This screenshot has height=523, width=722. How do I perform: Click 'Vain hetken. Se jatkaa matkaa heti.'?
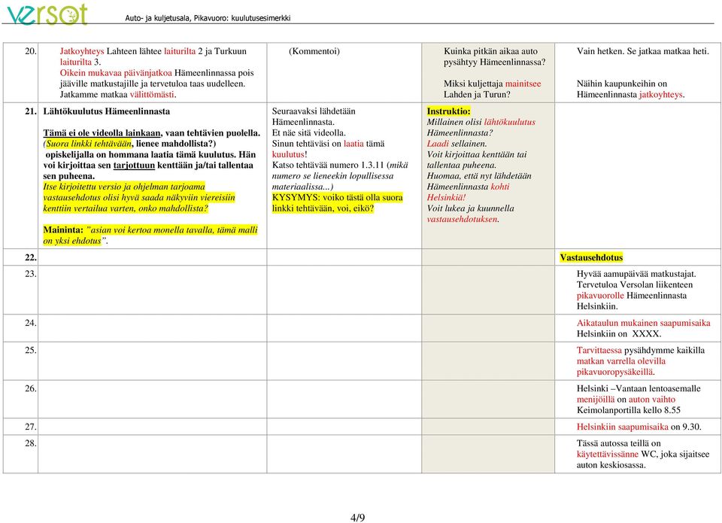click(643, 51)
